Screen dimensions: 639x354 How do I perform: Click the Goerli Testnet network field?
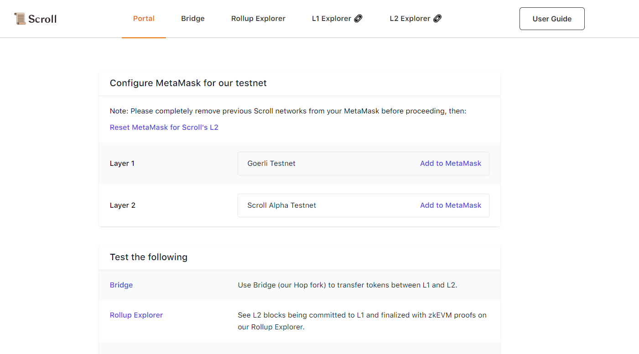(363, 164)
